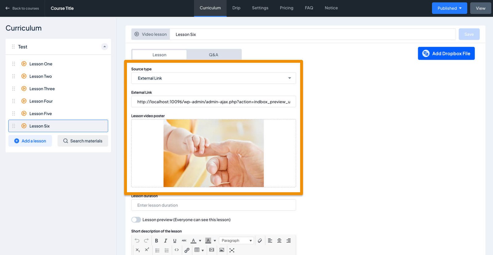Click the External Link URL field
The height and width of the screenshot is (255, 493).
(214, 102)
